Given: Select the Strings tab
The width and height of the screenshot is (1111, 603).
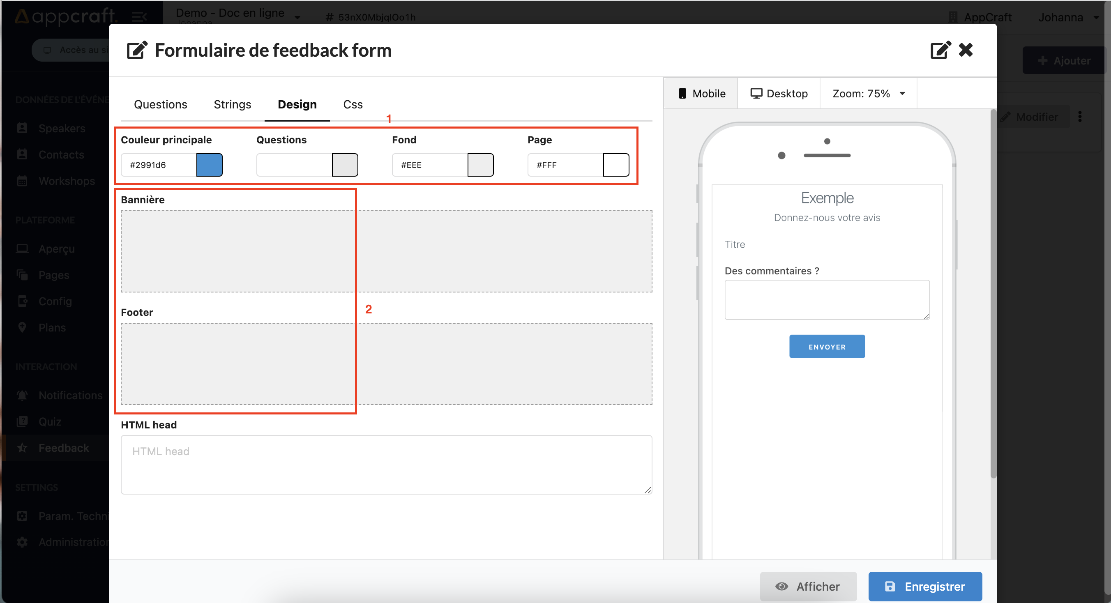Looking at the screenshot, I should click(x=232, y=104).
